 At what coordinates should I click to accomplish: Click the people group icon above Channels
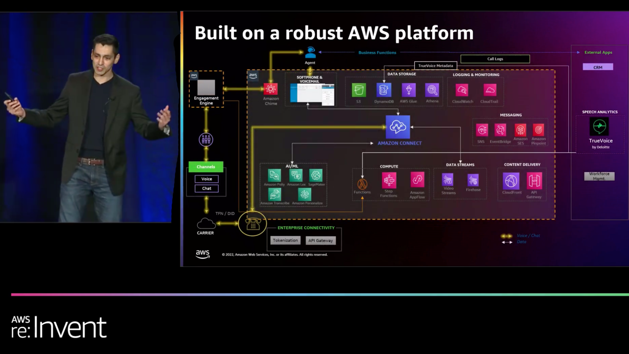[206, 140]
